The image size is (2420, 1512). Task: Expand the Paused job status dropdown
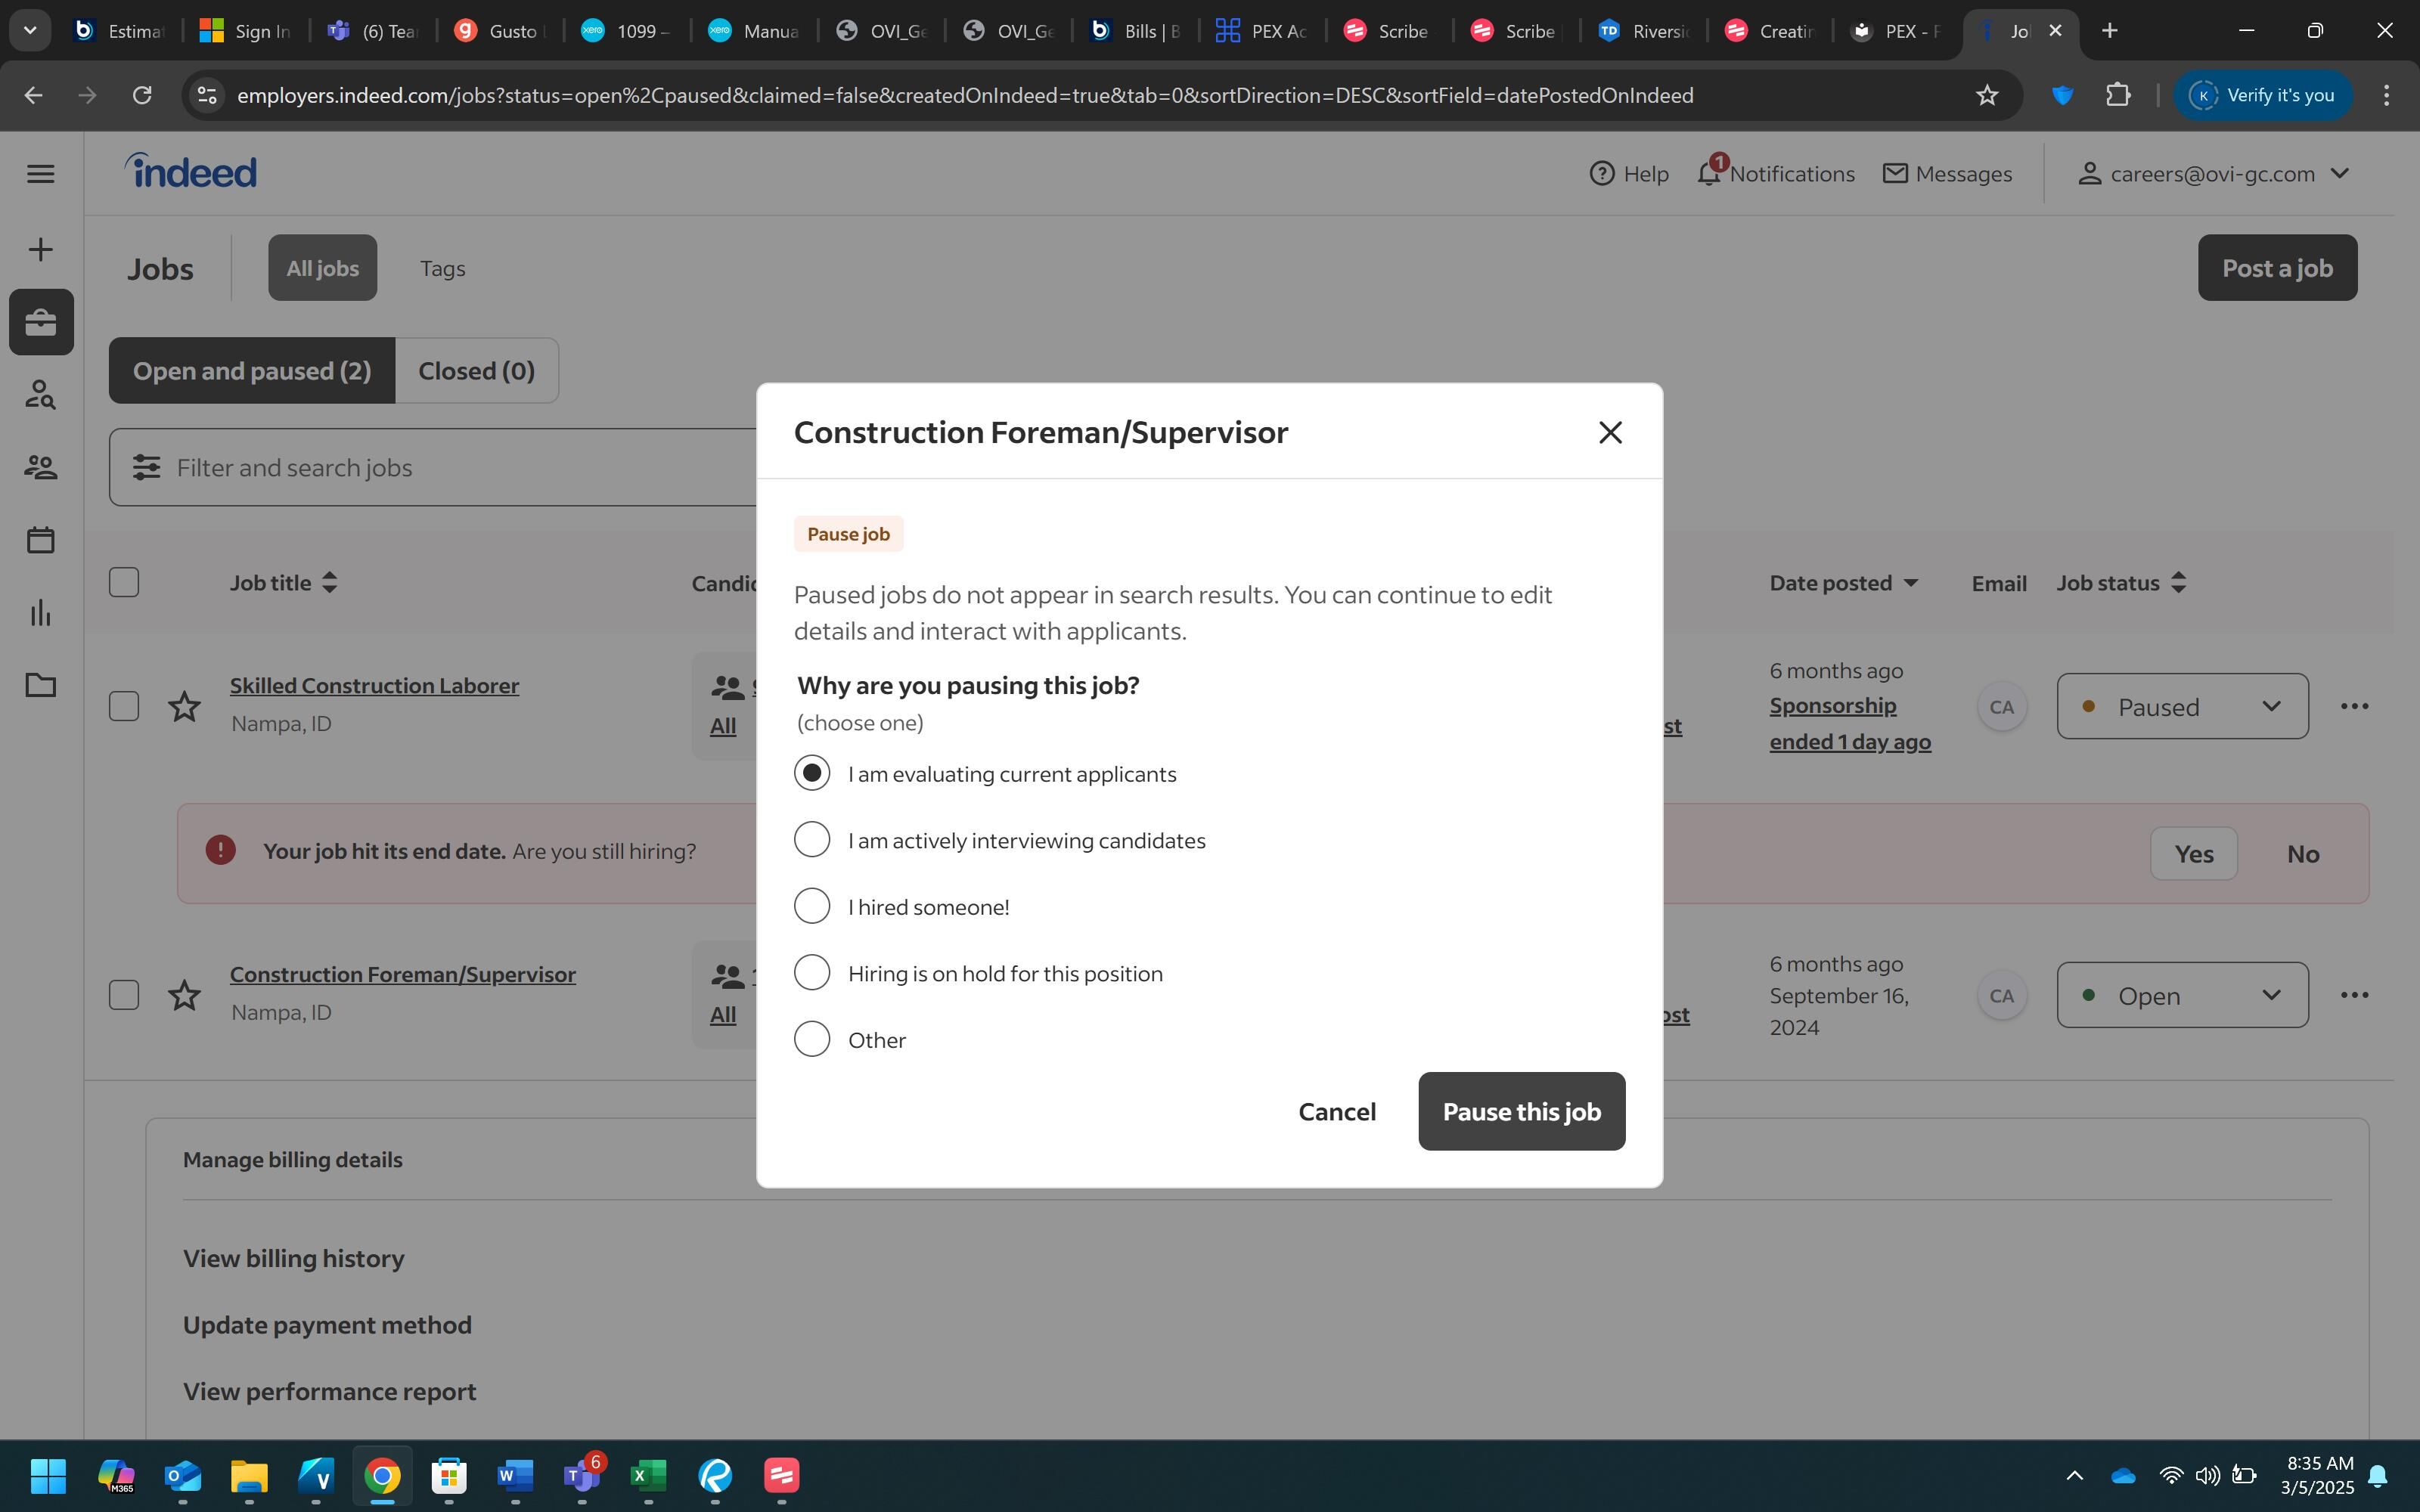(x=2182, y=706)
